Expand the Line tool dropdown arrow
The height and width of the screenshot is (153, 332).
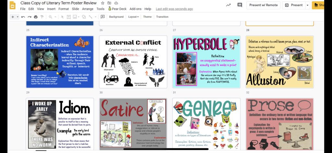[96, 17]
